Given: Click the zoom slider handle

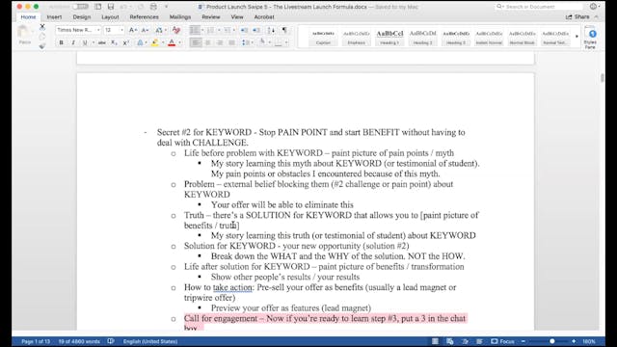Looking at the screenshot, I should (x=552, y=341).
